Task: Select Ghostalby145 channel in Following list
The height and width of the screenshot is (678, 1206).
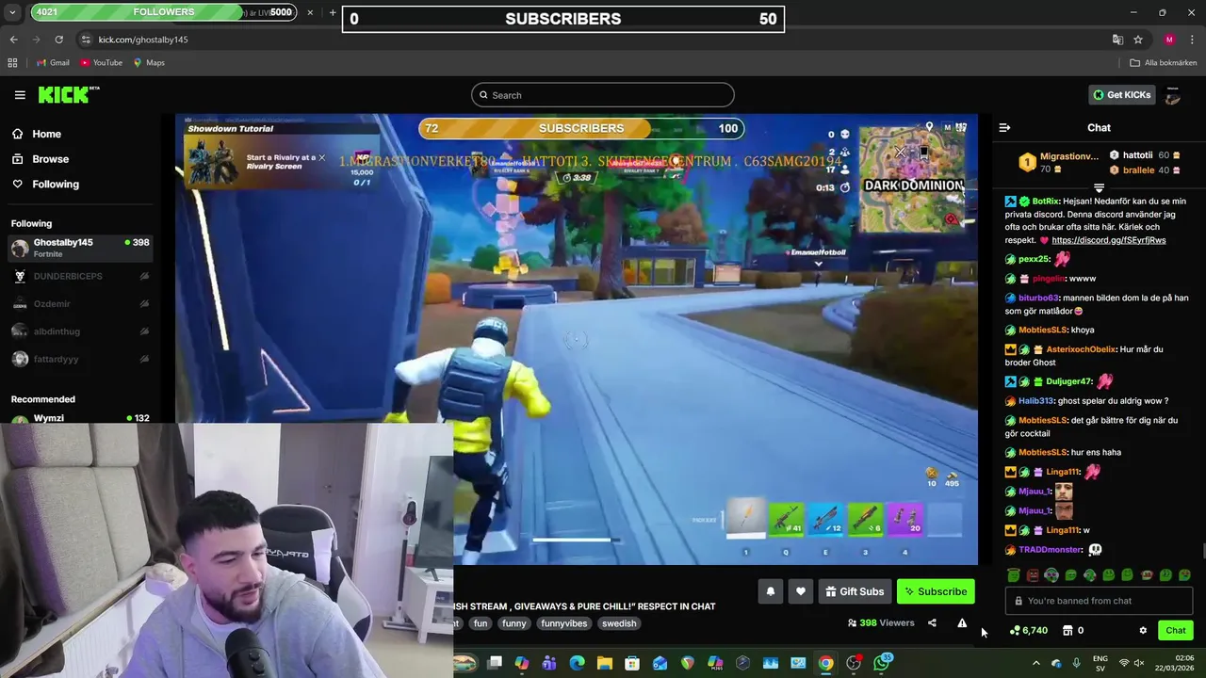Action: pos(80,248)
